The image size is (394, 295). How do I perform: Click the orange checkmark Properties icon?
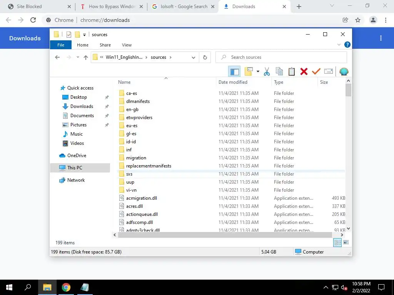(x=316, y=71)
